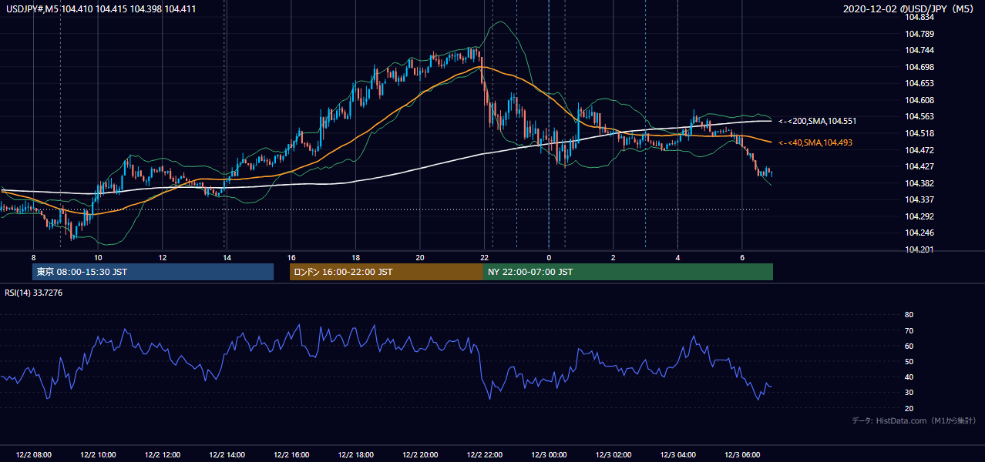Select the 40 SMA label 104.493

tap(815, 142)
